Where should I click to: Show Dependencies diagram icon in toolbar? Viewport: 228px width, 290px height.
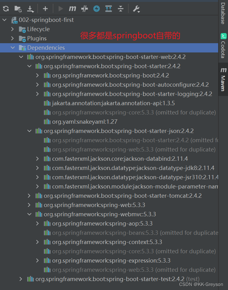(x=109, y=9)
